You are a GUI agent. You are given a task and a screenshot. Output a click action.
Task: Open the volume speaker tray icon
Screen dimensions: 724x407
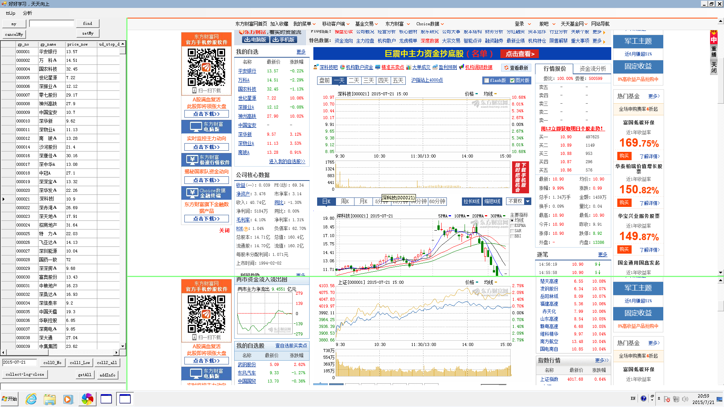pyautogui.click(x=685, y=399)
